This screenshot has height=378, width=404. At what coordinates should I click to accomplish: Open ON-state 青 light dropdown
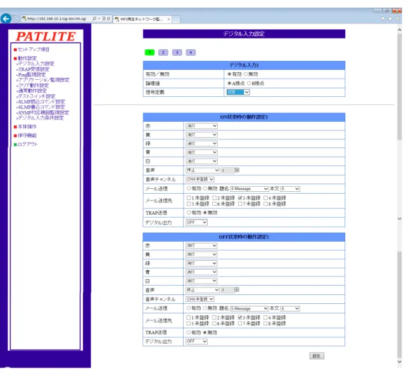tap(201, 153)
